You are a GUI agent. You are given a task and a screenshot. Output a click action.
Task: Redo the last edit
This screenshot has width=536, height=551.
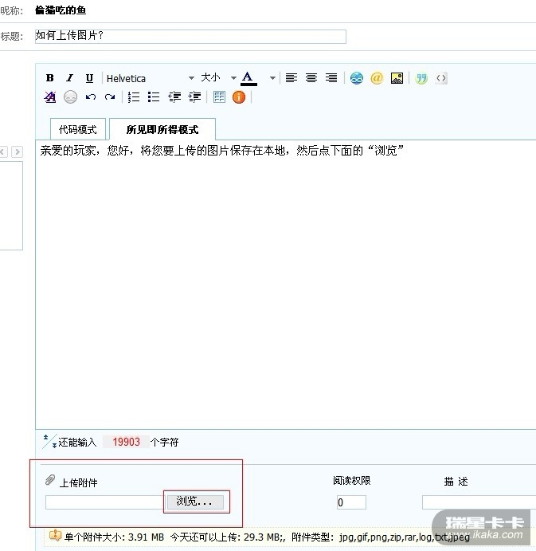point(110,97)
